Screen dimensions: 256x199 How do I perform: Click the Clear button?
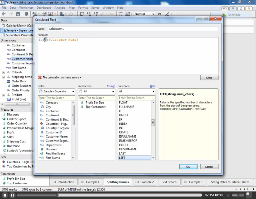click(x=209, y=78)
